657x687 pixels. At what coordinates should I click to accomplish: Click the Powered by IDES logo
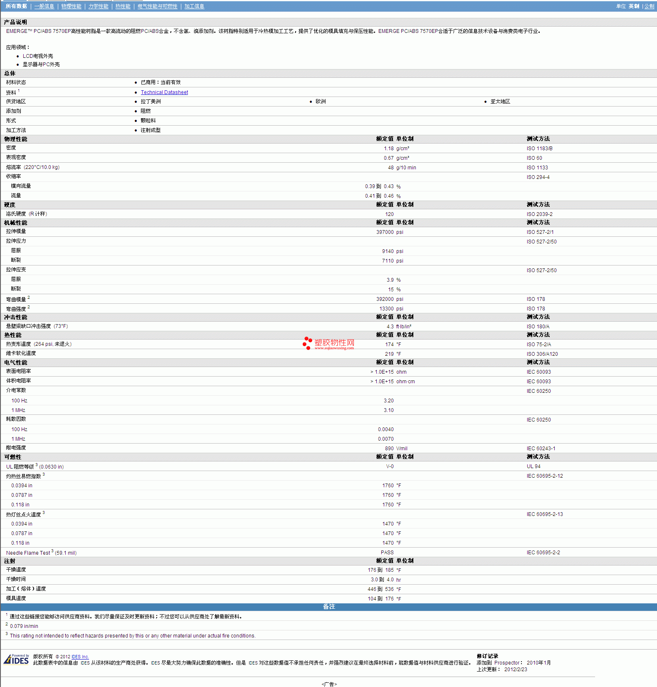[16, 659]
